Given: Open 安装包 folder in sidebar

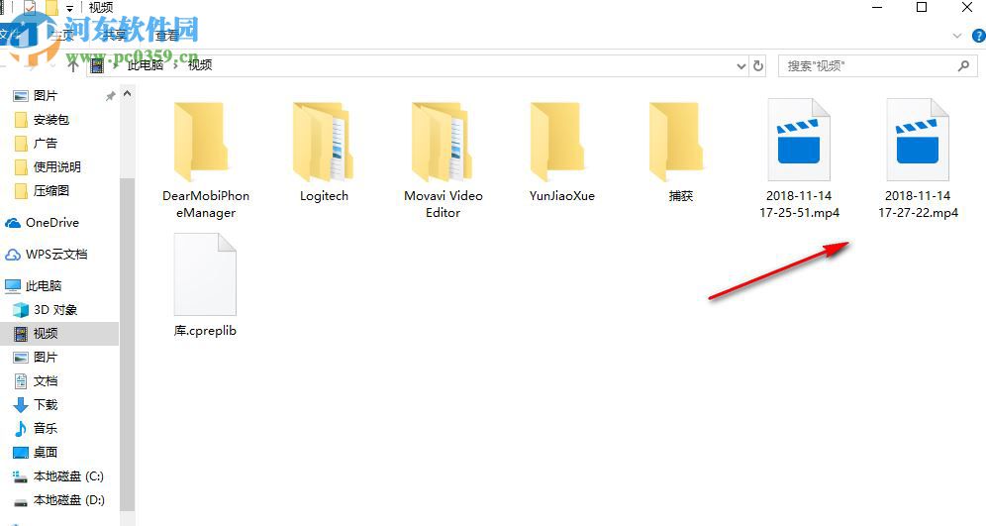Looking at the screenshot, I should point(42,120).
